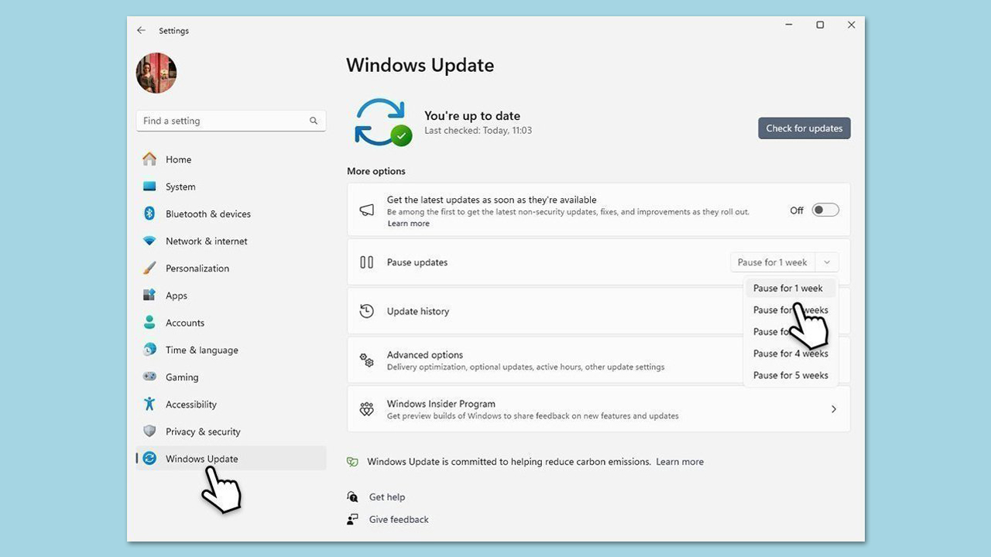Click the Advanced options gears icon
This screenshot has height=557, width=991.
(367, 360)
